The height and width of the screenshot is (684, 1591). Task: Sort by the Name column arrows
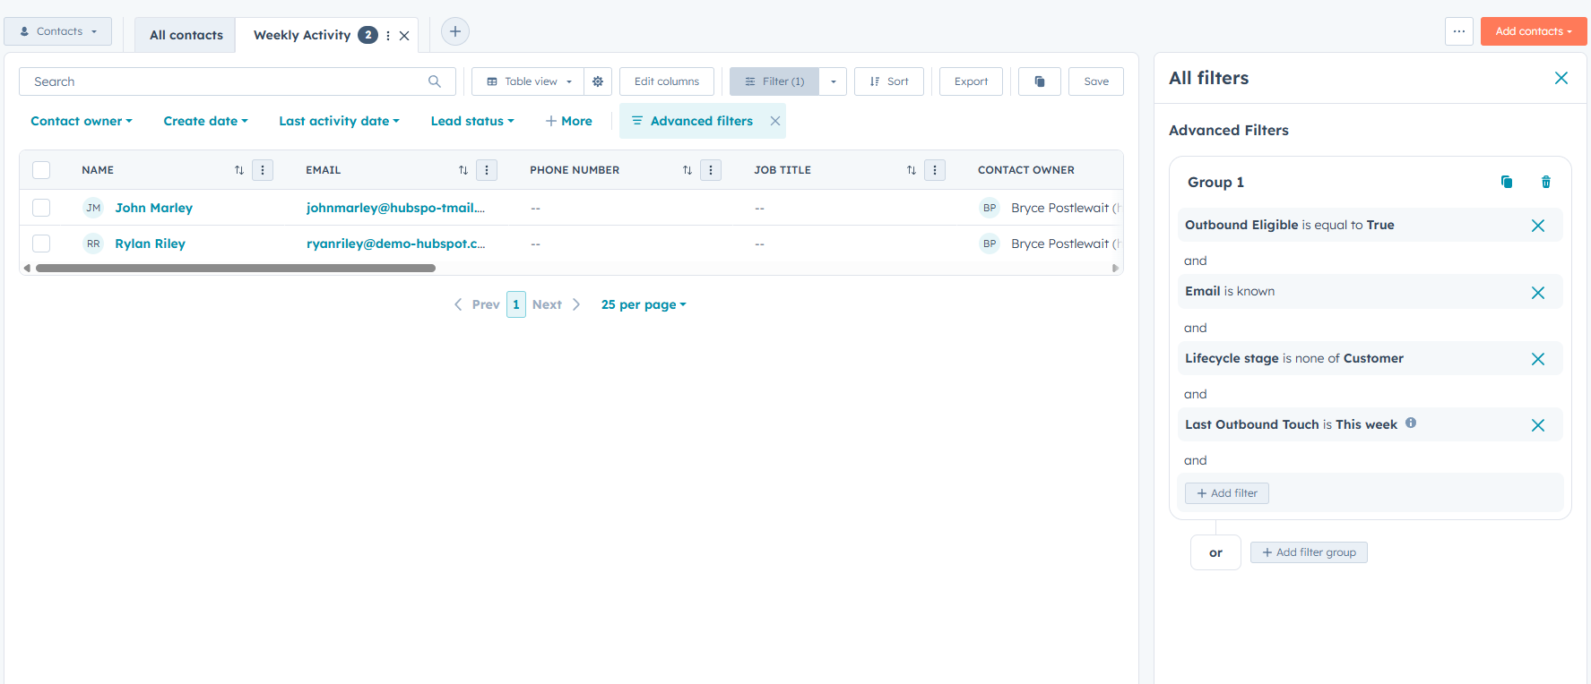239,170
